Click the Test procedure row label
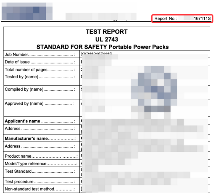 click(x=19, y=181)
